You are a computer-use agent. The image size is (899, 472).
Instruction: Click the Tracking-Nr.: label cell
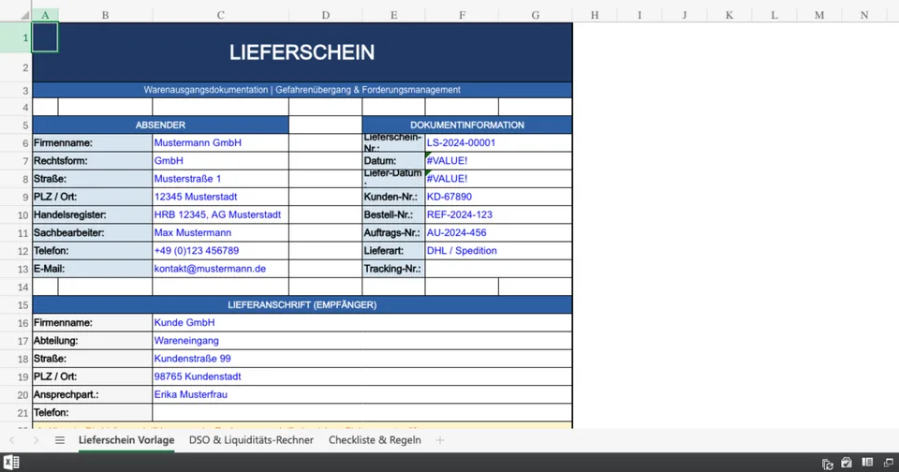(x=393, y=269)
